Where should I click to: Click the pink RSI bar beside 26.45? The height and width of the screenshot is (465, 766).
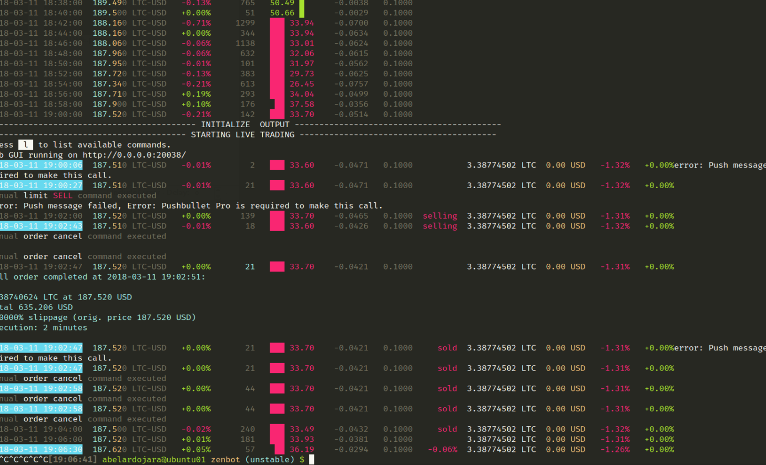click(277, 84)
